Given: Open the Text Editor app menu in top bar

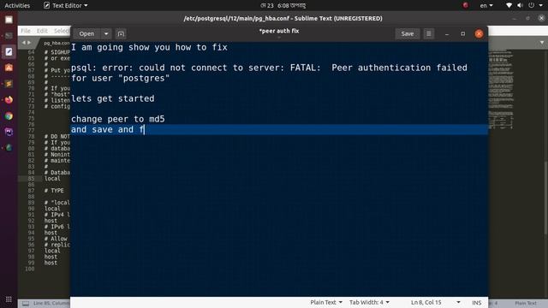Looking at the screenshot, I should pyautogui.click(x=65, y=5).
